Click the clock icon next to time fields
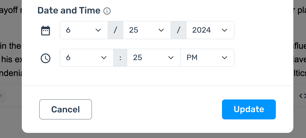 tap(46, 58)
